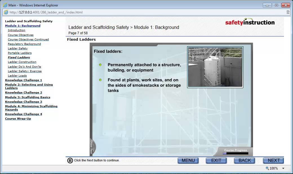Image resolution: width=293 pixels, height=174 pixels.
Task: Open the Show Text side tab
Action: [x=92, y=147]
